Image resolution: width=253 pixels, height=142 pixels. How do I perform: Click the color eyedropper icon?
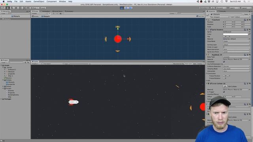pos(249,34)
